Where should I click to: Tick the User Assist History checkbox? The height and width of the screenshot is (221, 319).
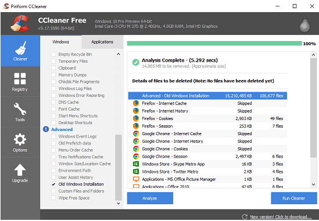click(x=53, y=177)
